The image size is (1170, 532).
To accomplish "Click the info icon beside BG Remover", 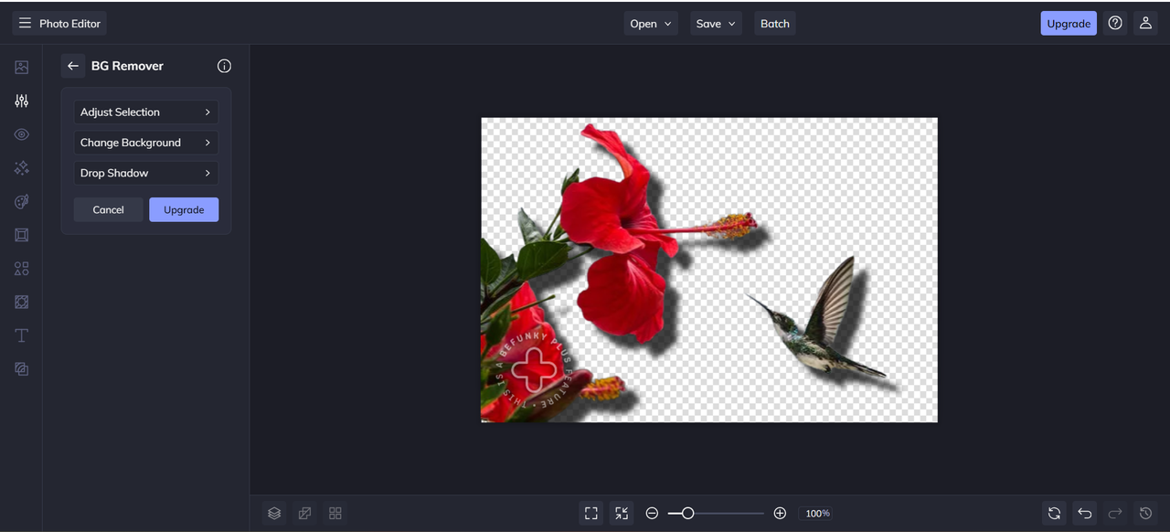I will [x=224, y=66].
